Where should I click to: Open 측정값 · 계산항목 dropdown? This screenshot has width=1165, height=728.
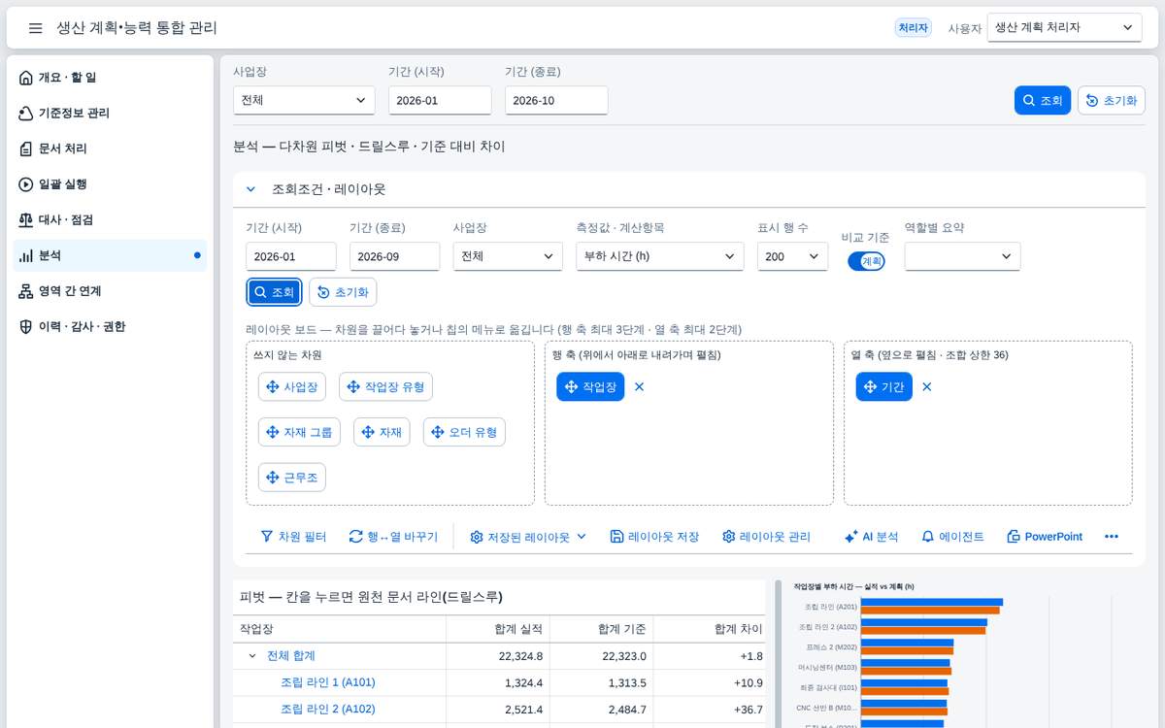[659, 256]
